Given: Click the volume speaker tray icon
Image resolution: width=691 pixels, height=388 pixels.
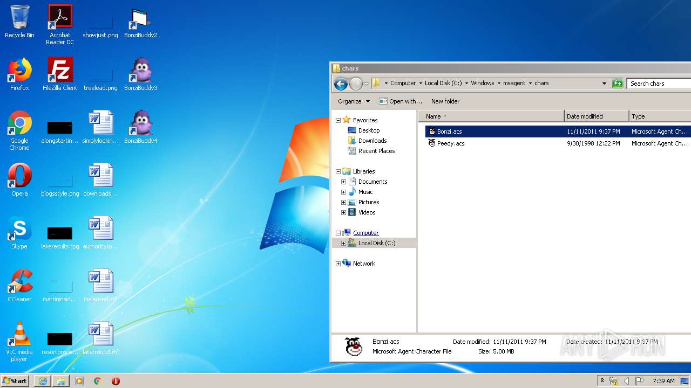Looking at the screenshot, I should [x=627, y=381].
